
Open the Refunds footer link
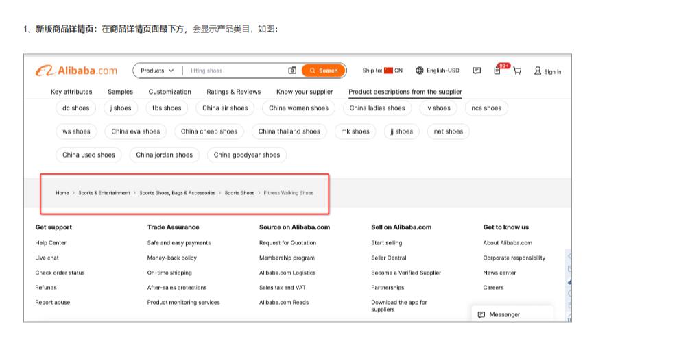click(x=46, y=288)
